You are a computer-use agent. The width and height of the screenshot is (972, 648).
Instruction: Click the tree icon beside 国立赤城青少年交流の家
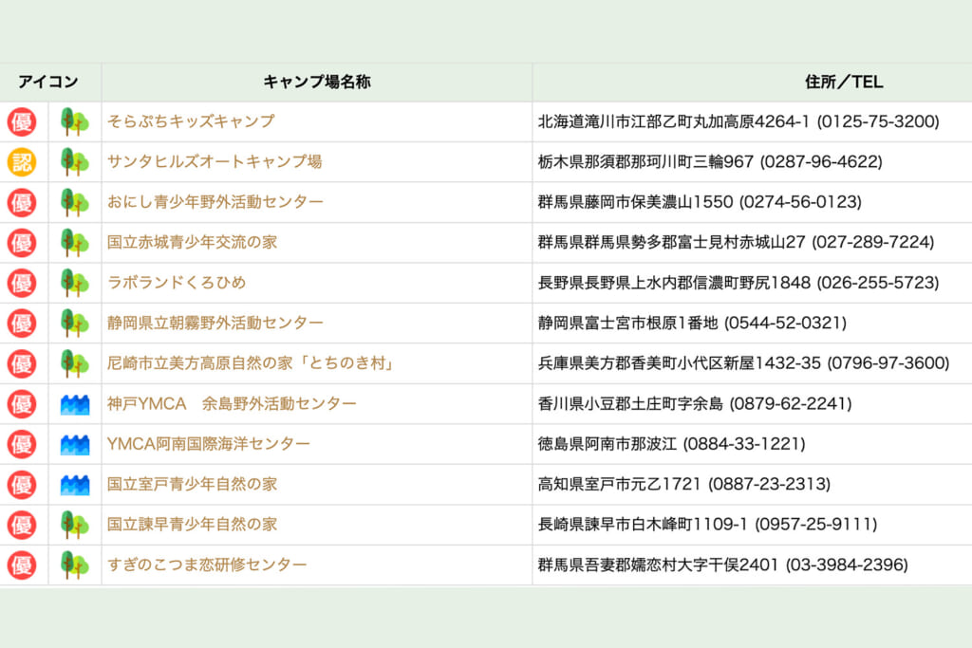(75, 243)
